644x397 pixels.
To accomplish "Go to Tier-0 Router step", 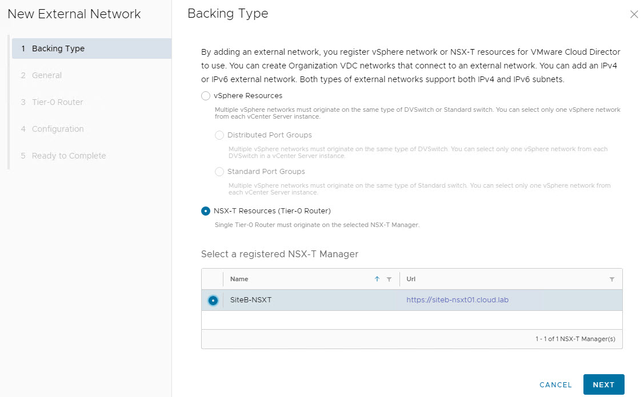I will [57, 102].
